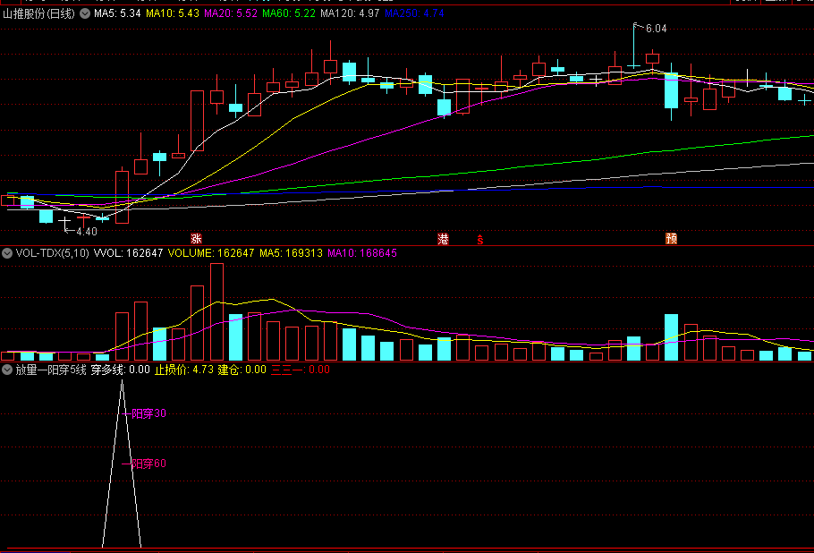Image resolution: width=814 pixels, height=553 pixels.
Task: Click the MA60: 5.22 label
Action: [x=289, y=13]
